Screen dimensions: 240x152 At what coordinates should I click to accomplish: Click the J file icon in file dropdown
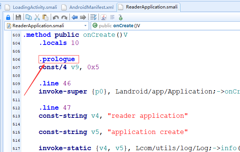[x=9, y=26]
